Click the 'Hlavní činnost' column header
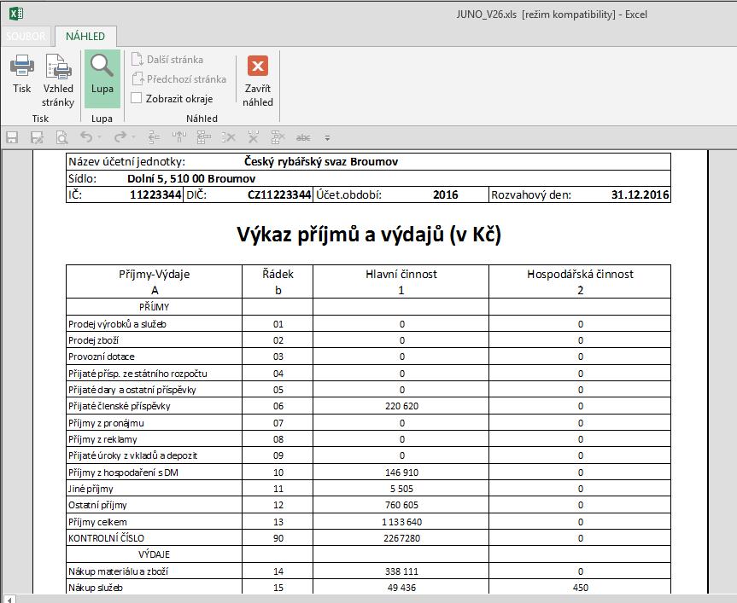The image size is (737, 603). pyautogui.click(x=401, y=274)
